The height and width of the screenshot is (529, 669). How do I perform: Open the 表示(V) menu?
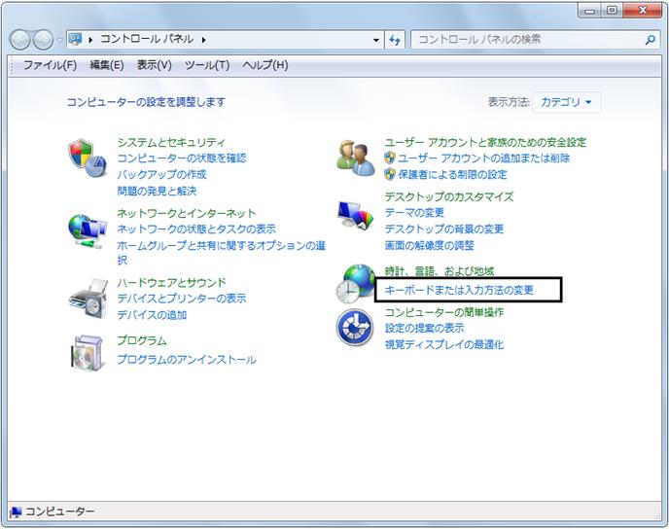(154, 65)
